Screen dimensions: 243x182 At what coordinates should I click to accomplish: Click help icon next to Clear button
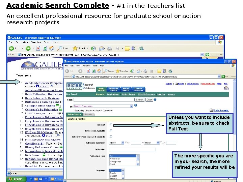pos(155,100)
